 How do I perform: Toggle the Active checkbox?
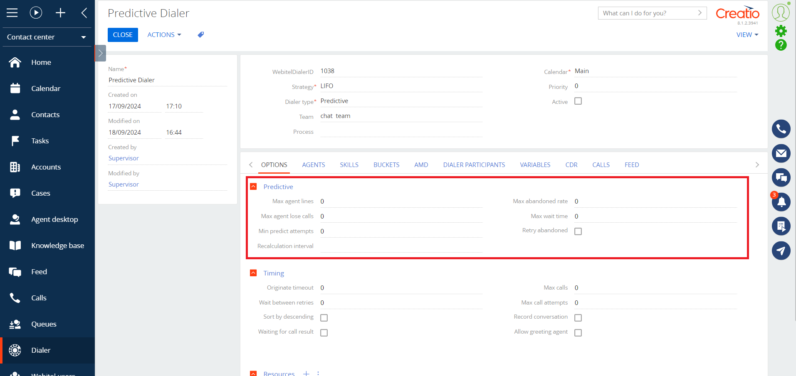(x=578, y=101)
